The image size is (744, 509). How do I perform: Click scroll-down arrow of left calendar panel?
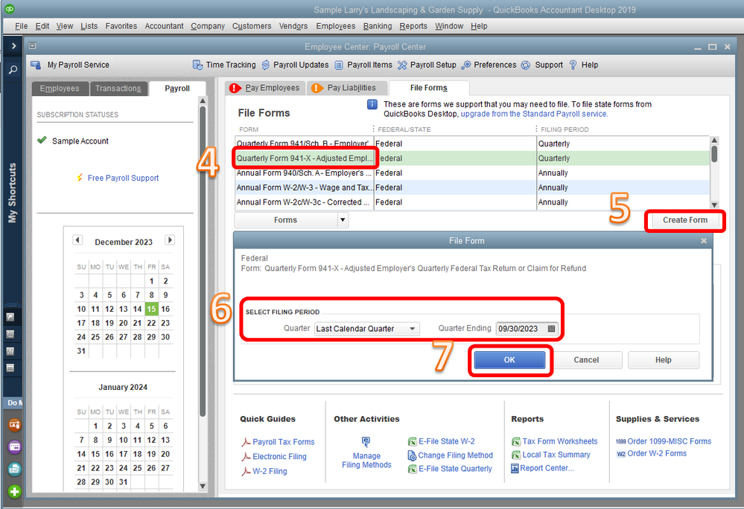[x=203, y=486]
